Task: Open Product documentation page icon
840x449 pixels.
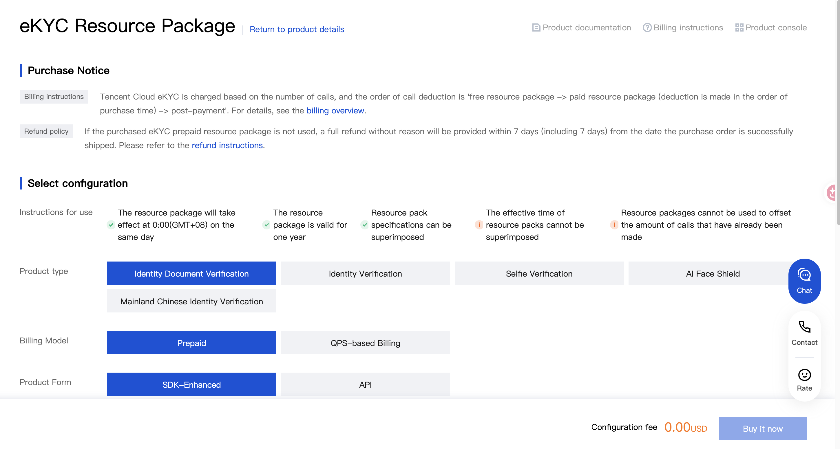Action: coord(536,28)
